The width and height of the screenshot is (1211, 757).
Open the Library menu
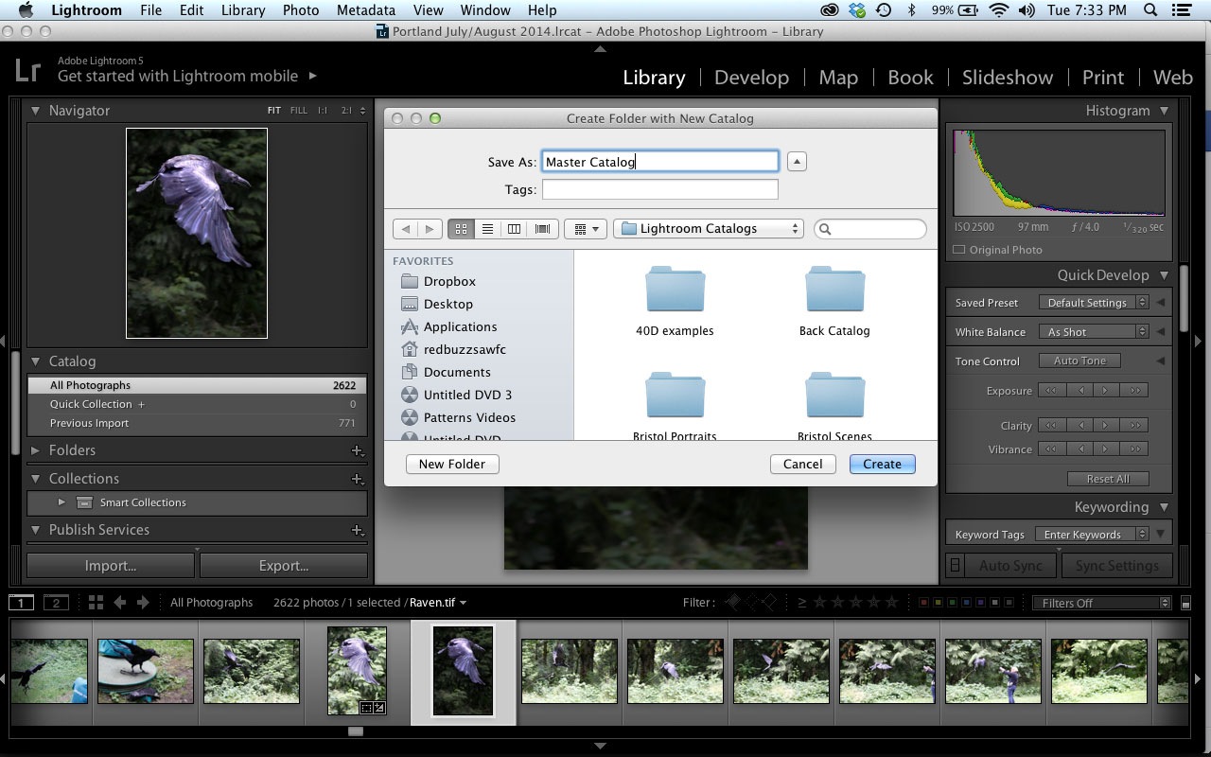coord(243,10)
